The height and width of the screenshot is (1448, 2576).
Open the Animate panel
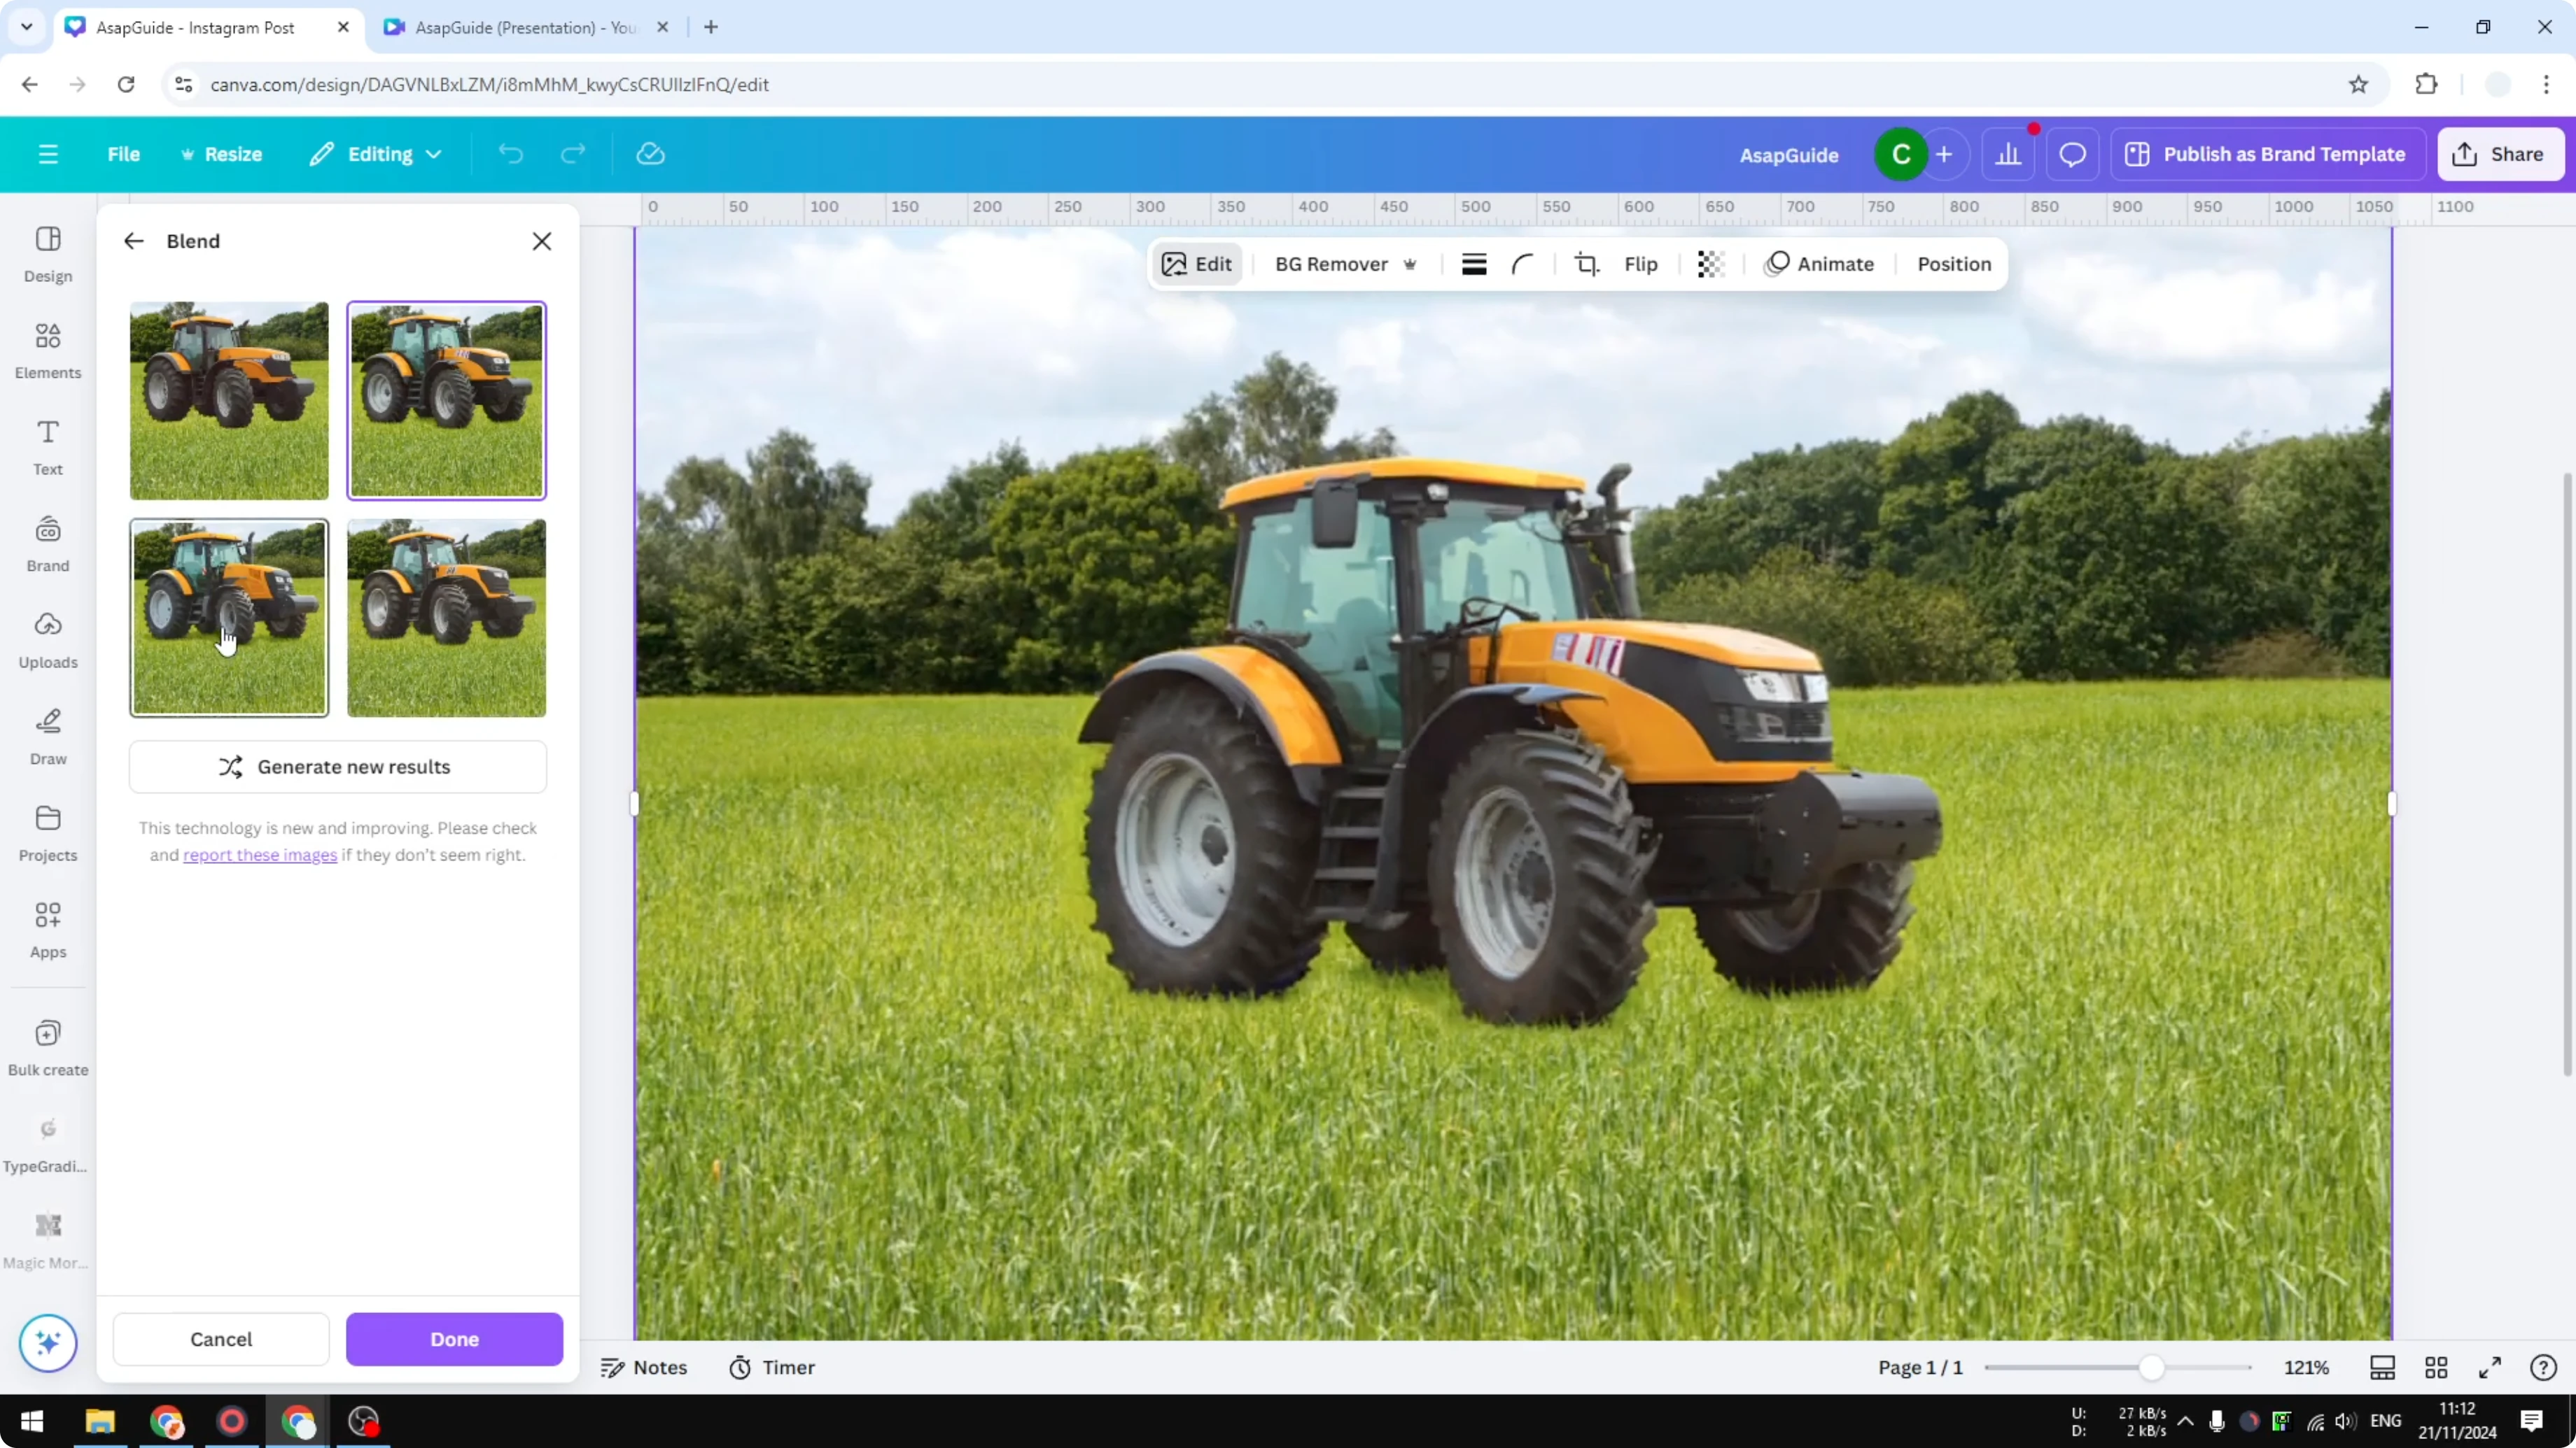[x=1820, y=264]
